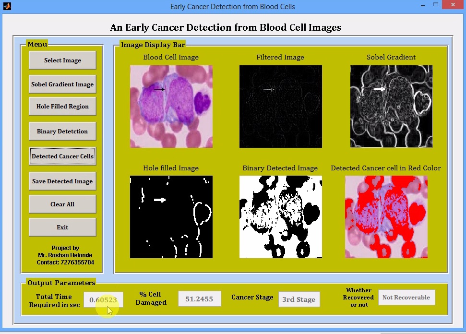466x334 pixels.
Task: Exit the cancer detection application
Action: coord(62,227)
